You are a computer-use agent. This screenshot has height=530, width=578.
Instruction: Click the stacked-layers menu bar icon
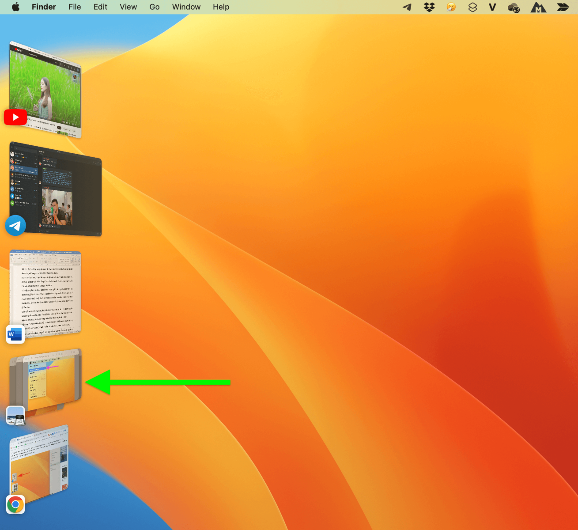pyautogui.click(x=472, y=7)
